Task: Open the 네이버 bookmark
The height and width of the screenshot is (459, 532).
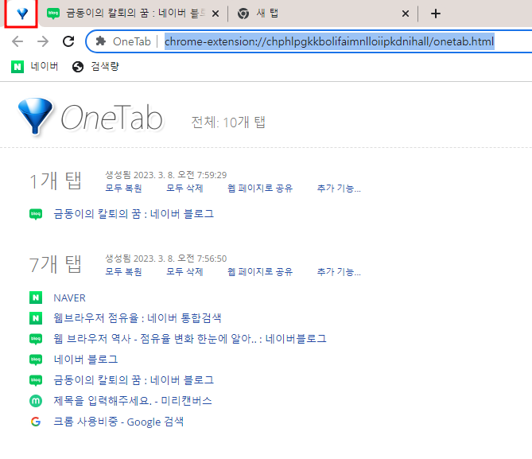Action: point(35,66)
